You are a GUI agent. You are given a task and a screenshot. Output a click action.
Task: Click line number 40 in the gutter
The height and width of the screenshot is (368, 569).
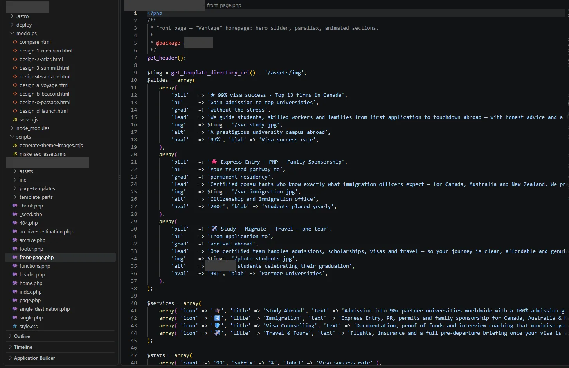click(134, 303)
